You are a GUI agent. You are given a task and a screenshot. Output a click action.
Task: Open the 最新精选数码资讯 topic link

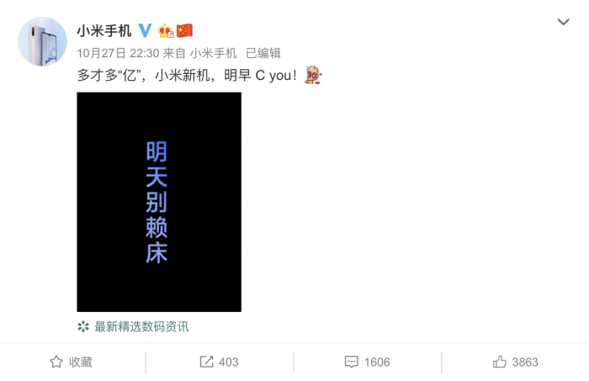pyautogui.click(x=141, y=326)
